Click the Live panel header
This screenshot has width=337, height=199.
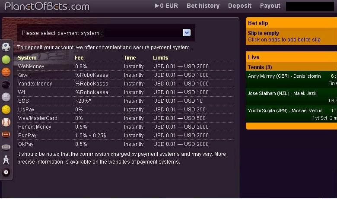(291, 57)
